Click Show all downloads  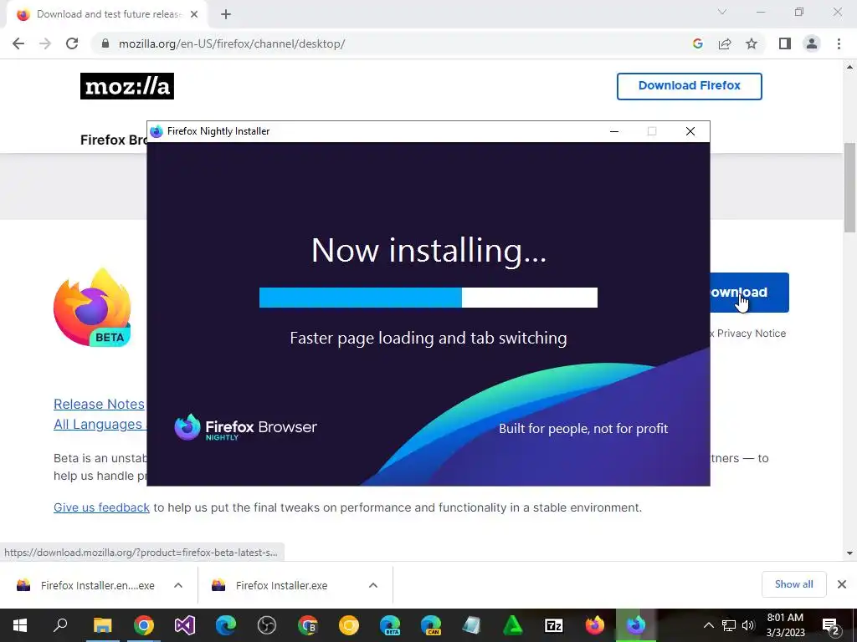793,584
